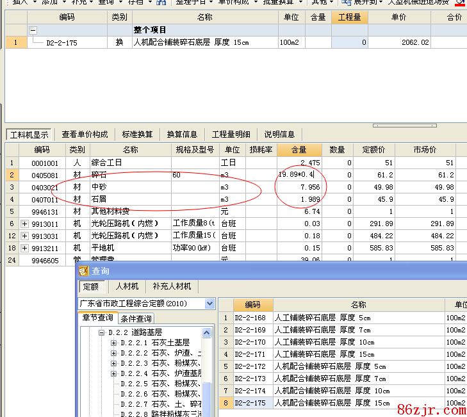The height and width of the screenshot is (417, 467).
Task: Click the query dialog title icon
Action: click(x=83, y=271)
